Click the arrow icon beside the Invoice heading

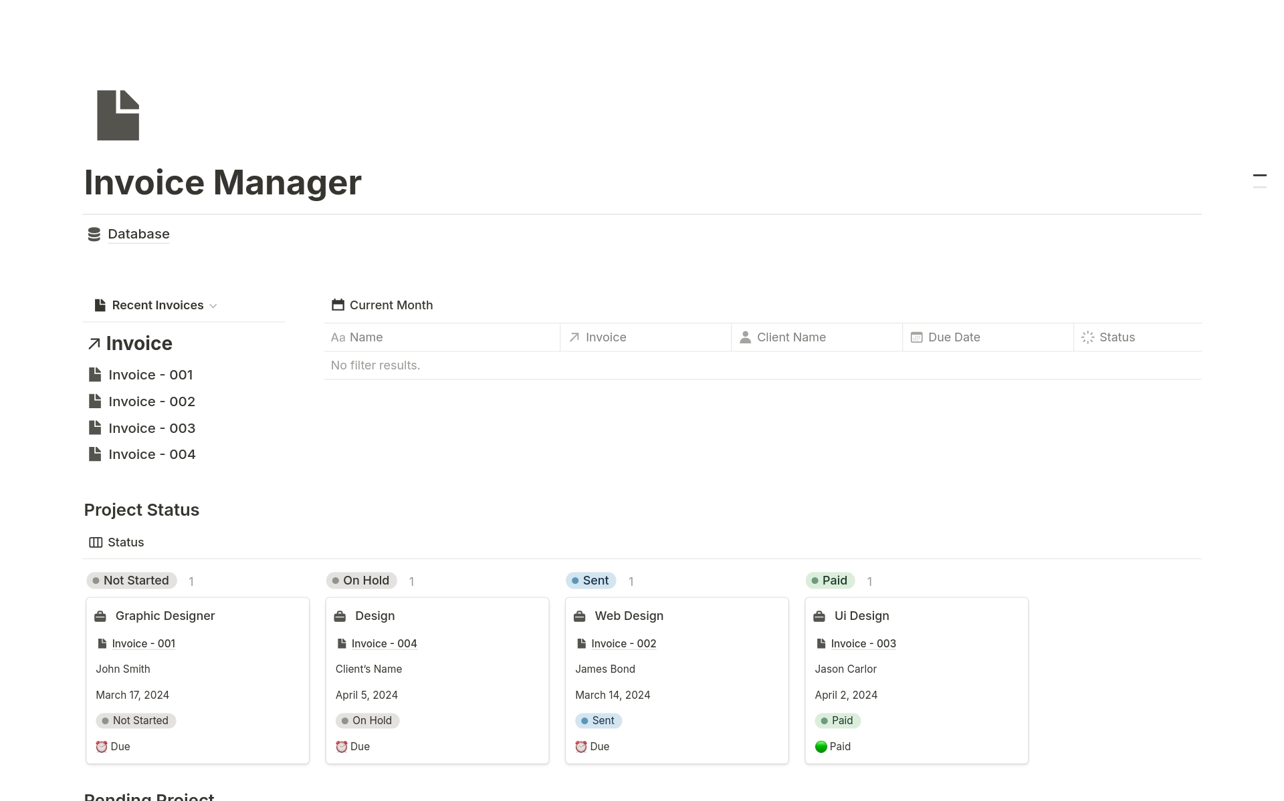click(94, 343)
